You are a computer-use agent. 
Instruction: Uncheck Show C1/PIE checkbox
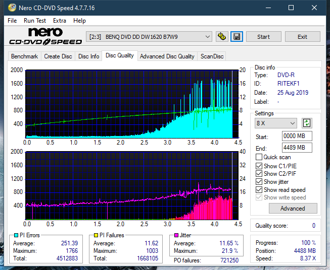(259, 166)
